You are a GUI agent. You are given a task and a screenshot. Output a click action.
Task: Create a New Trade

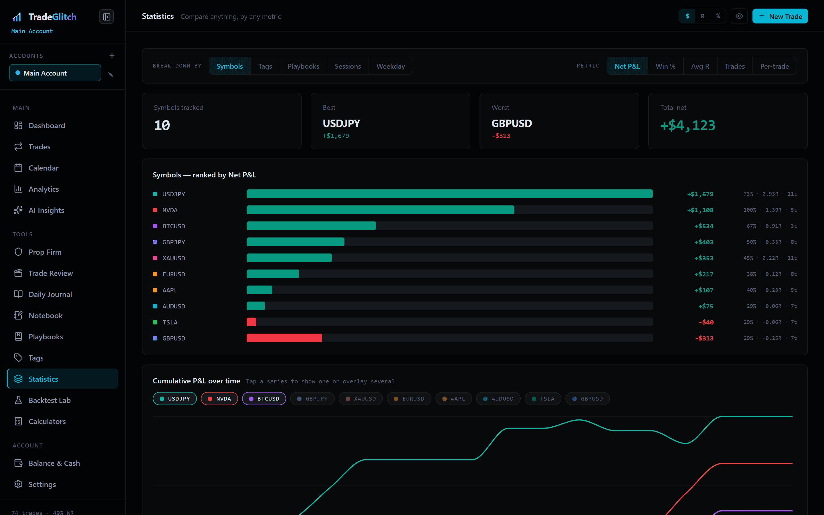click(780, 16)
